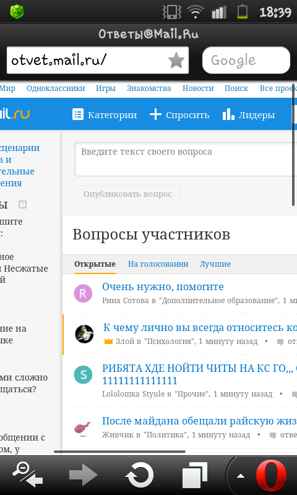
Task: Open Знакомства in top navigation
Action: pyautogui.click(x=149, y=88)
